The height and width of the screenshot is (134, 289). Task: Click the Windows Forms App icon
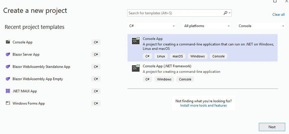(x=8, y=103)
